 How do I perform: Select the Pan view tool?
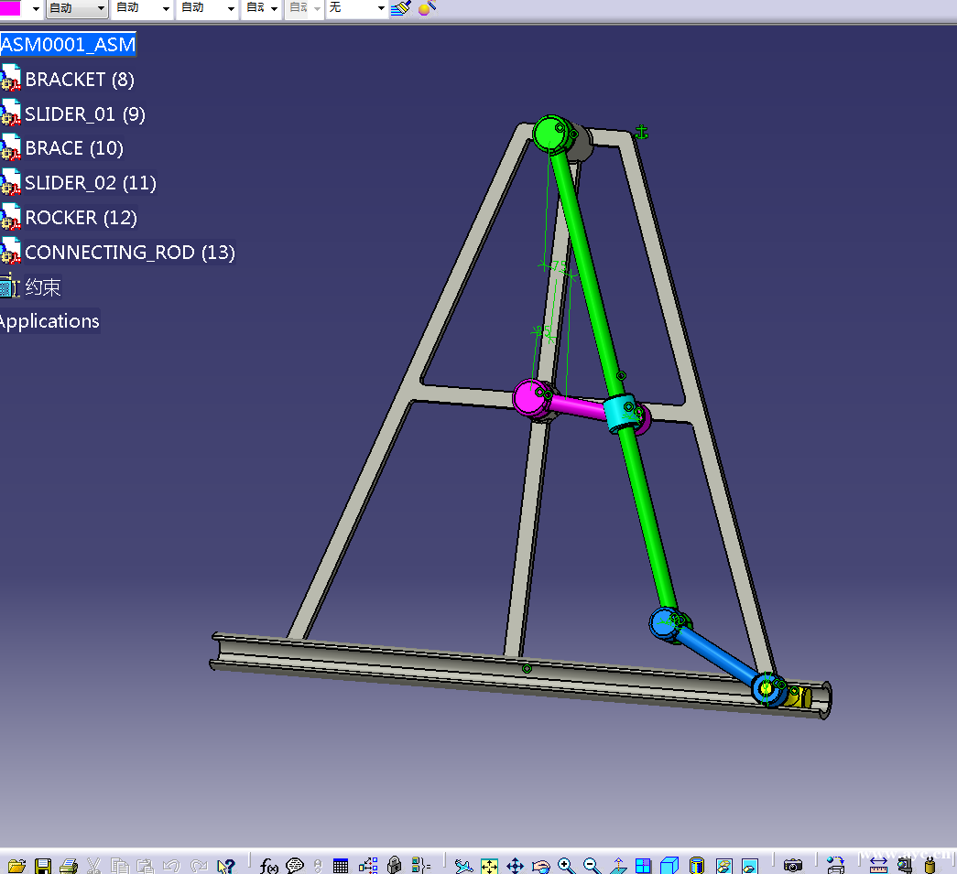tap(515, 865)
